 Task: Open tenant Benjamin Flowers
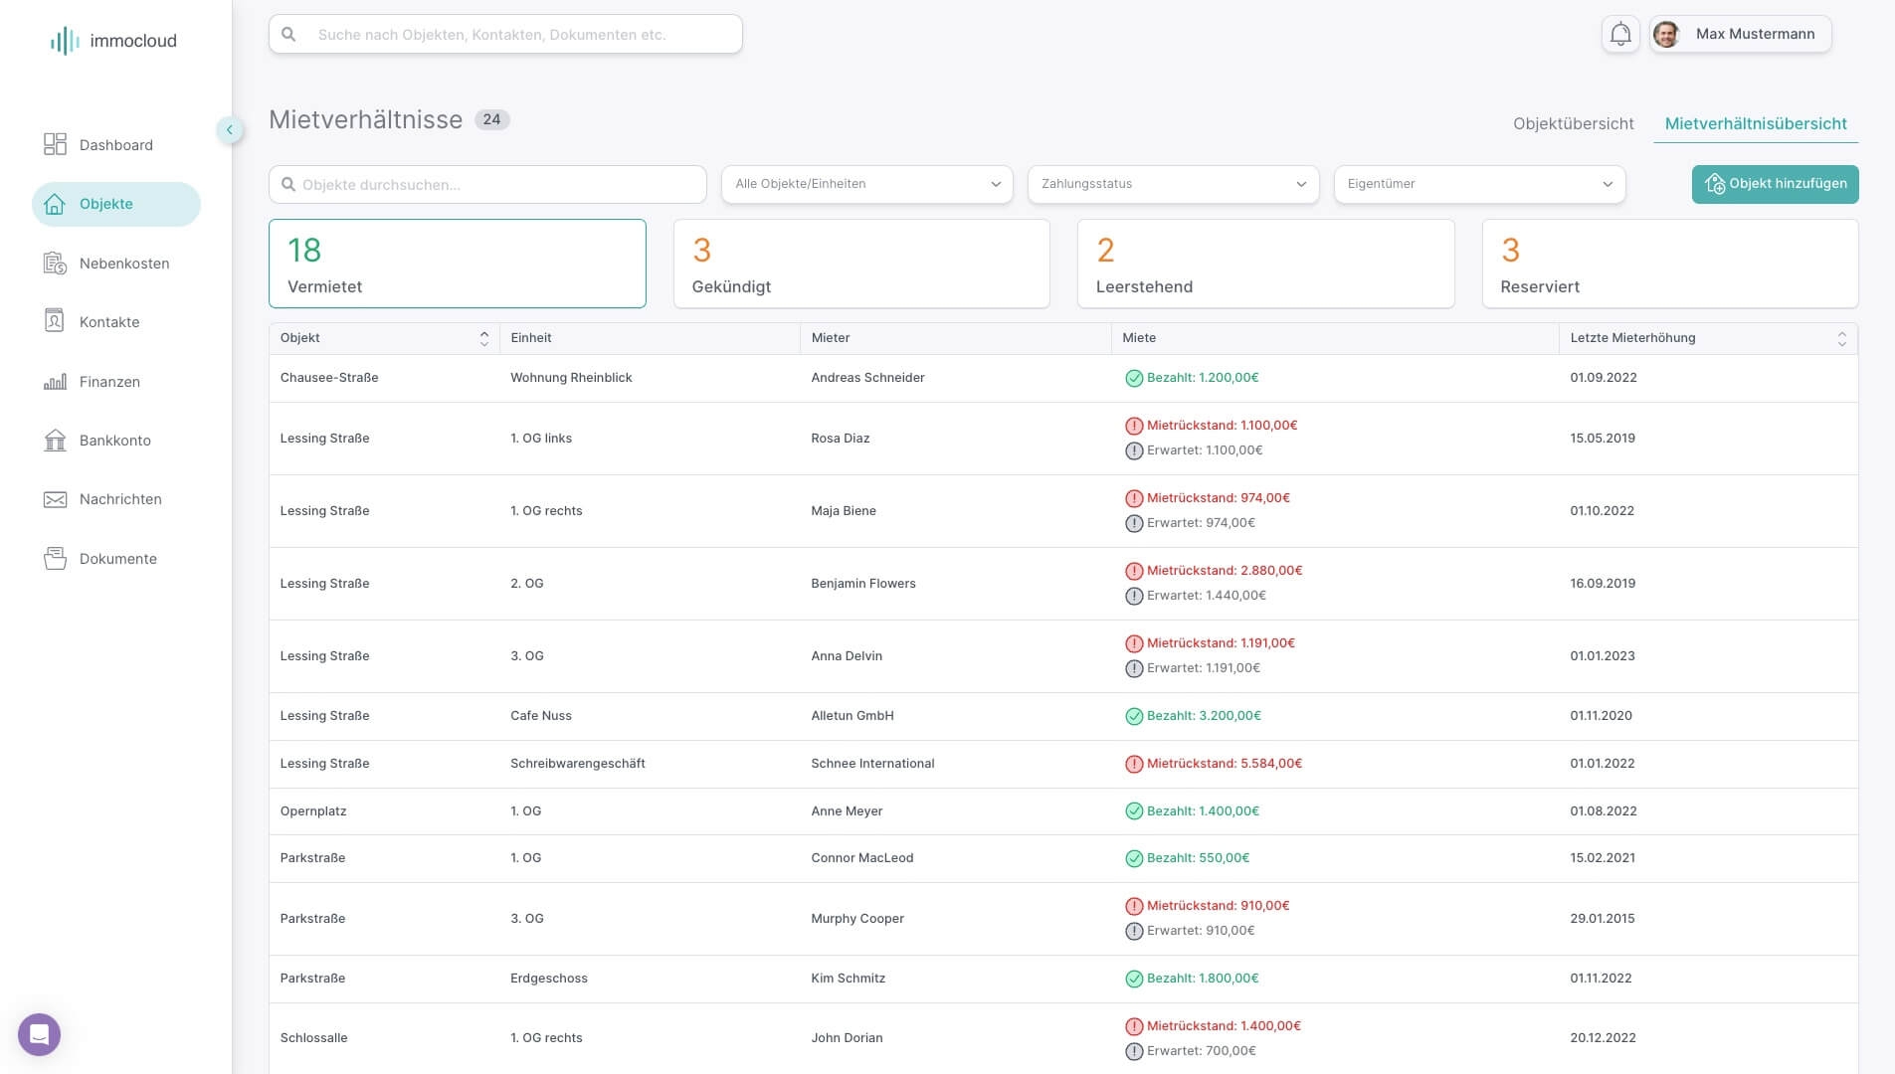point(863,584)
